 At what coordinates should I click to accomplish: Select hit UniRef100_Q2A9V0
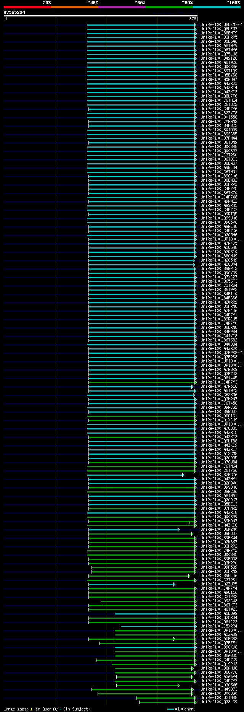pos(219,483)
